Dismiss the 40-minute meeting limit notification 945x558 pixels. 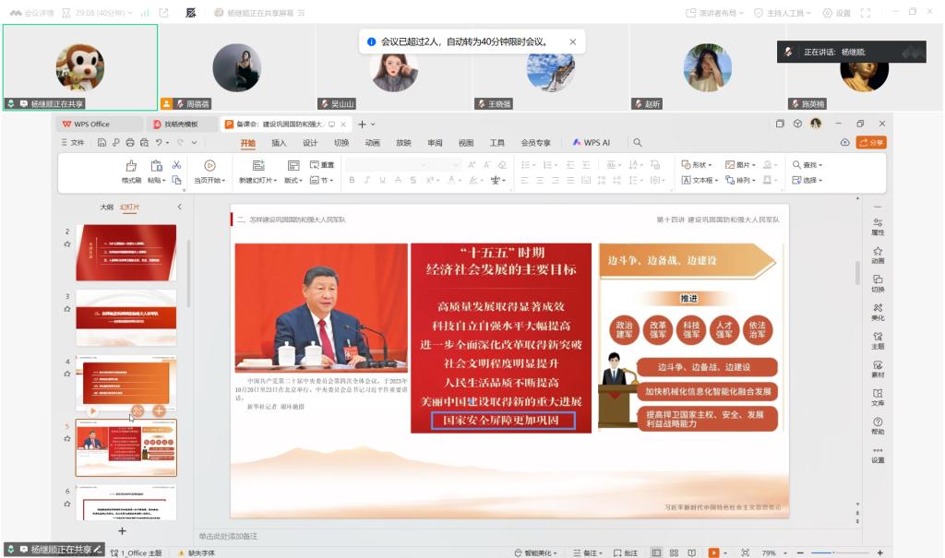coord(572,42)
